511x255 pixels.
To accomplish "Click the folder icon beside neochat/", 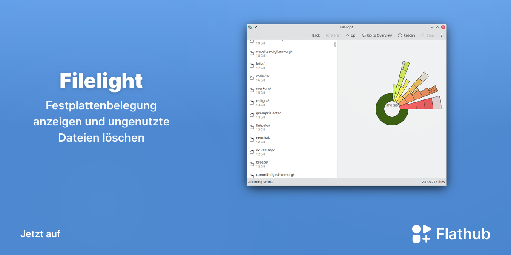I will [252, 139].
